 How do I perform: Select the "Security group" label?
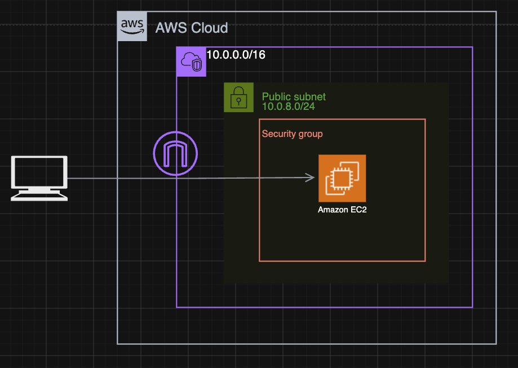(x=293, y=134)
